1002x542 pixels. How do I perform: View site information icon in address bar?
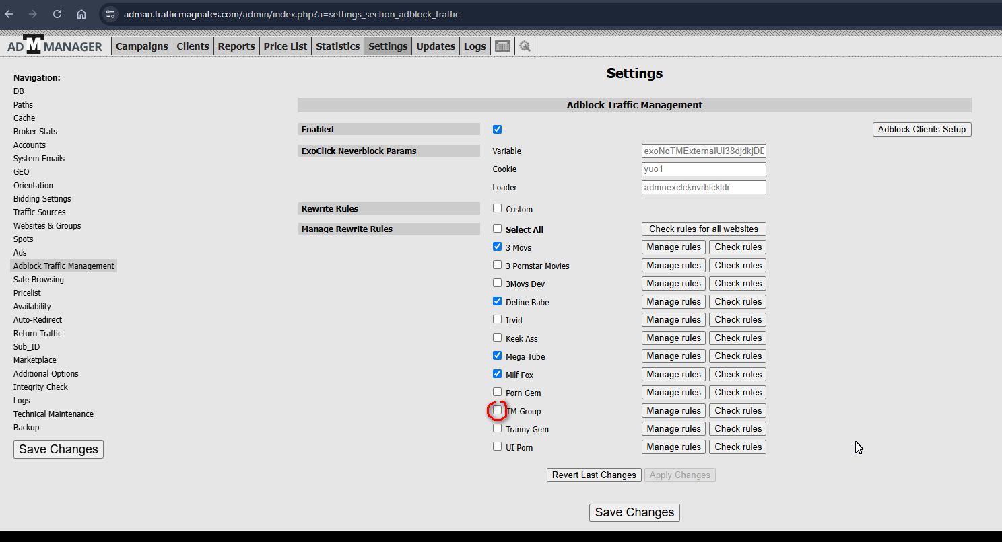[x=111, y=14]
